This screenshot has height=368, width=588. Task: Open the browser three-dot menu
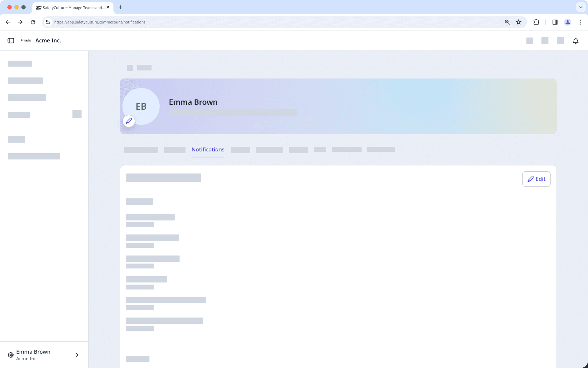580,22
